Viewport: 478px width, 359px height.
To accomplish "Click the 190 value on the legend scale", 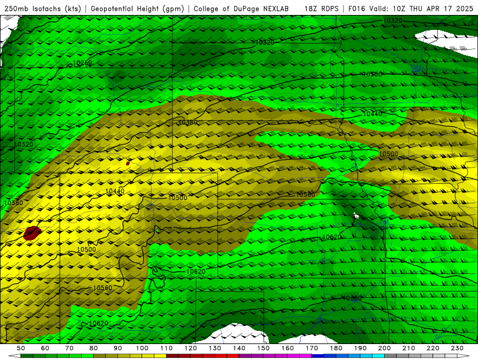I will click(x=360, y=348).
